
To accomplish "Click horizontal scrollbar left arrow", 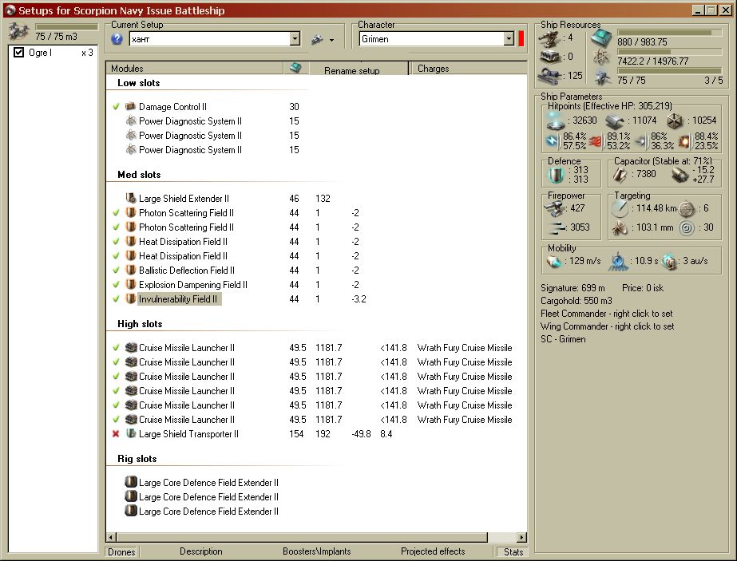I will (112, 537).
